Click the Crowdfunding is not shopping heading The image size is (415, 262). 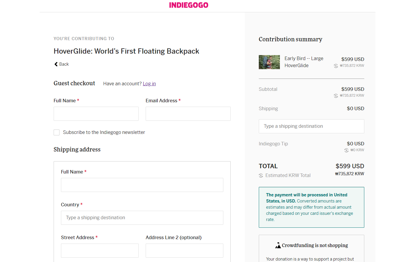[x=315, y=245]
